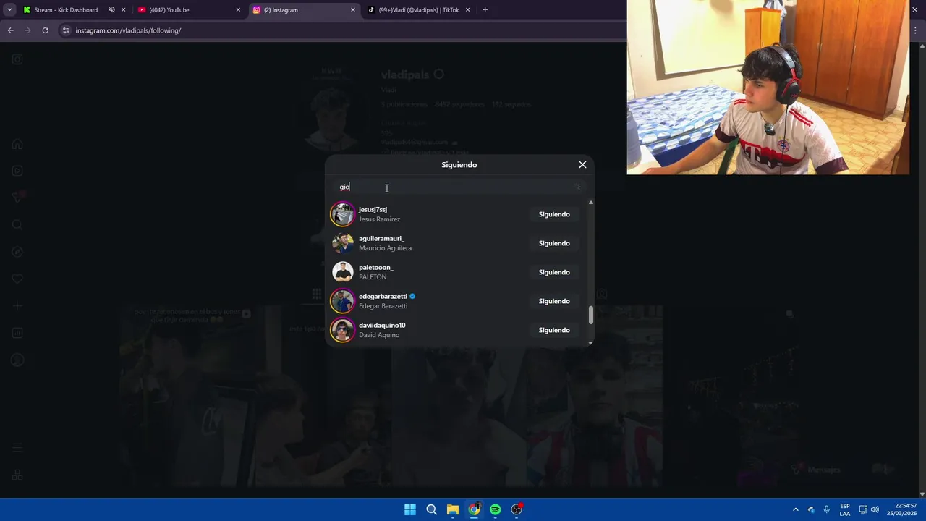Click the search field containing 'gio'
Screen dimensions: 926x521
pyautogui.click(x=459, y=187)
